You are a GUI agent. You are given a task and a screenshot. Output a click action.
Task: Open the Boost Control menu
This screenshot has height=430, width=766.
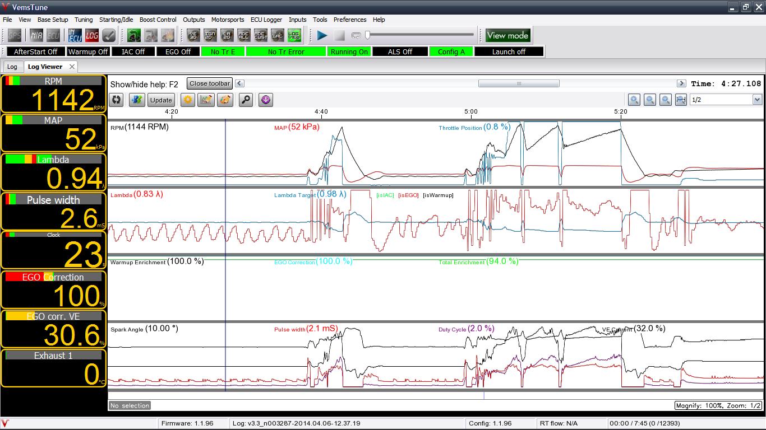tap(158, 20)
